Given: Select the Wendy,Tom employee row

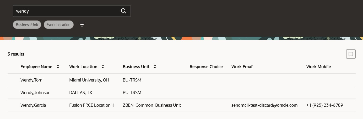Looking at the screenshot, I should [x=31, y=80].
